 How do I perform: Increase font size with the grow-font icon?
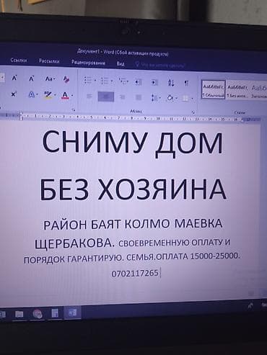pos(14,78)
